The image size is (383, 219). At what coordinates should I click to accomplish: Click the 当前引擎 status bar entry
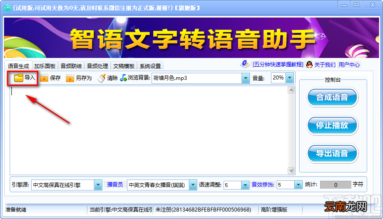tap(121, 210)
